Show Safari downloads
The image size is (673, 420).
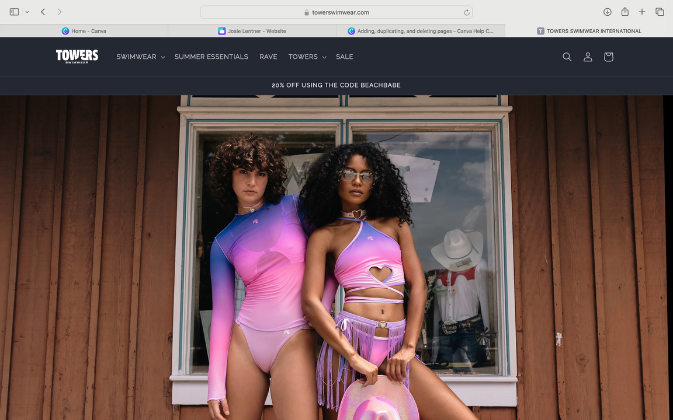click(x=608, y=12)
